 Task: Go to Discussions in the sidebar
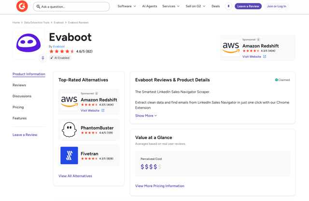(22, 96)
